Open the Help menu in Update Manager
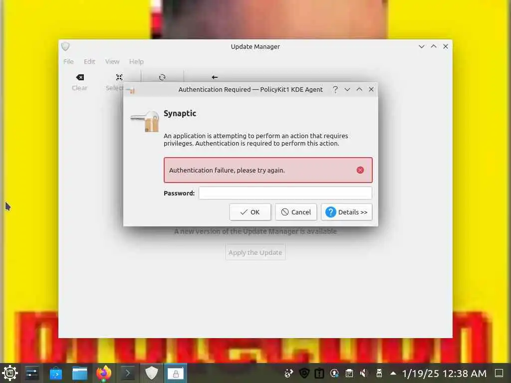The height and width of the screenshot is (383, 511). 136,61
